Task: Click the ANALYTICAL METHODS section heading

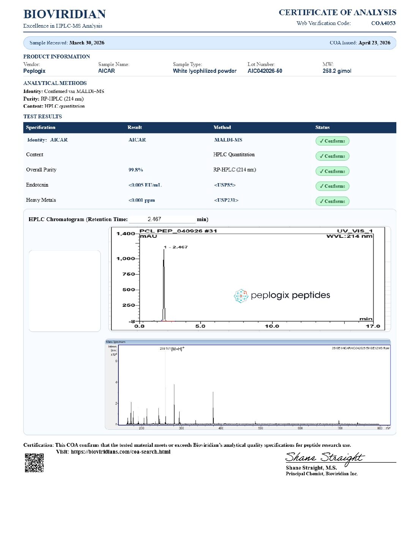Action: tap(55, 83)
